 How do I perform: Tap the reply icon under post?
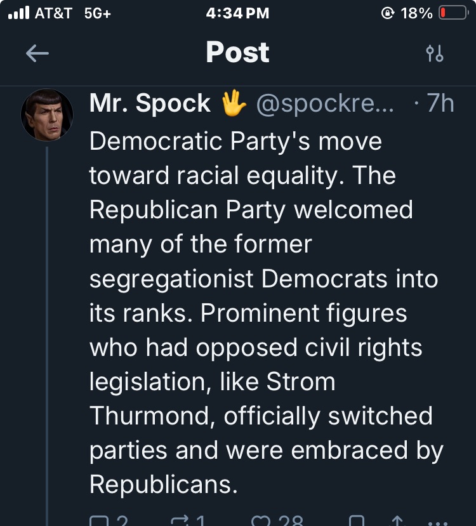coord(100,522)
